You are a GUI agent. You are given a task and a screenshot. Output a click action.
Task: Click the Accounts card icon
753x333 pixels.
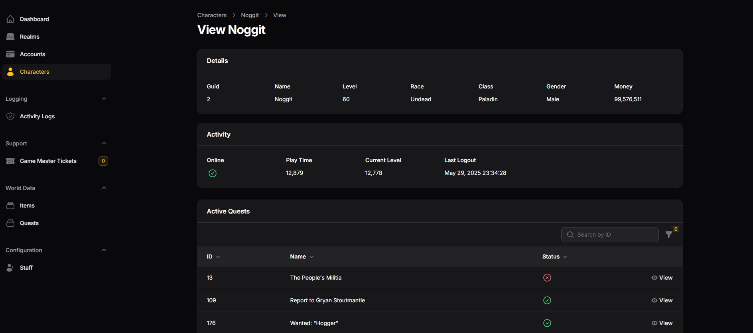point(10,54)
